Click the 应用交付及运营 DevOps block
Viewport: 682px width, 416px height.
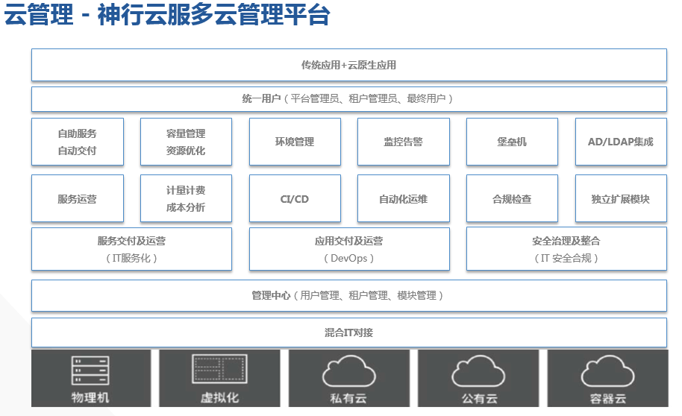click(349, 249)
